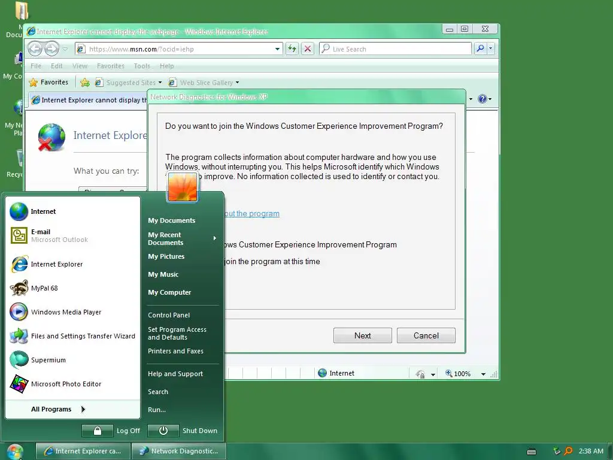Screen dimensions: 613x460
Task: Launch MyPal 68 raccoon icon
Action: pyautogui.click(x=19, y=288)
